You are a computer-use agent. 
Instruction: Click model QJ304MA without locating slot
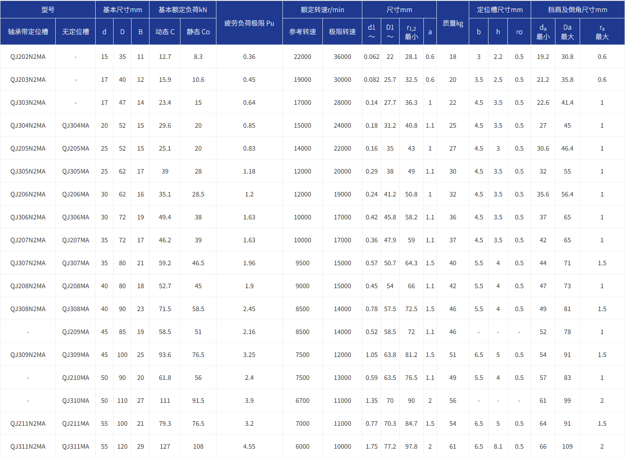[75, 125]
